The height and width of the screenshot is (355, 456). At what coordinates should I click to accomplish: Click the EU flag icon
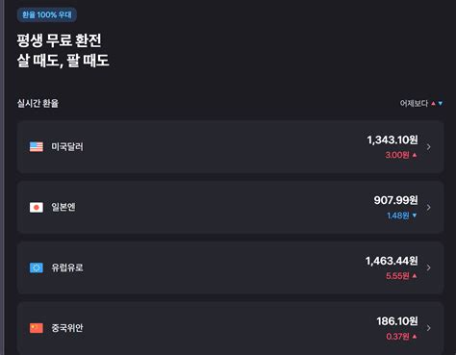(x=37, y=267)
